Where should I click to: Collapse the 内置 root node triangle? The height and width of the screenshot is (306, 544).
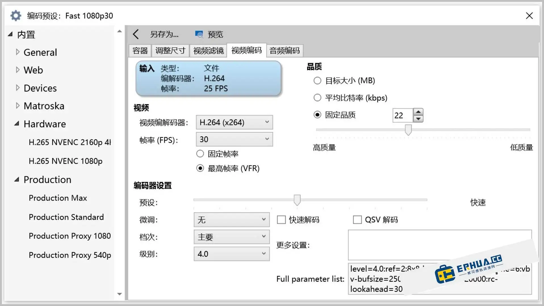click(x=10, y=33)
